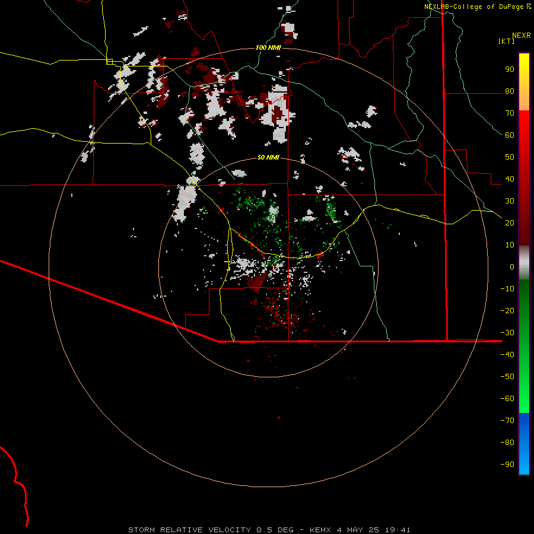This screenshot has height=534, width=534.
Task: Click the 50 value on color scale
Action: (510, 157)
